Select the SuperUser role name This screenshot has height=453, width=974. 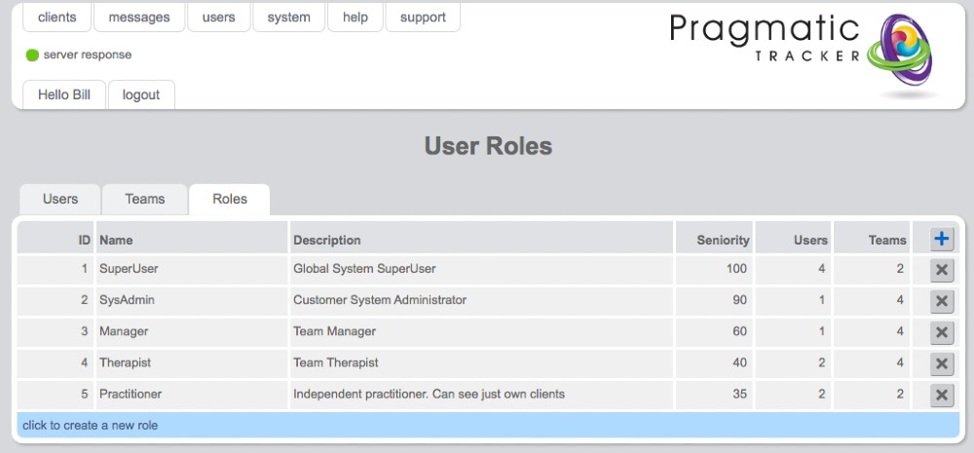[x=129, y=269]
